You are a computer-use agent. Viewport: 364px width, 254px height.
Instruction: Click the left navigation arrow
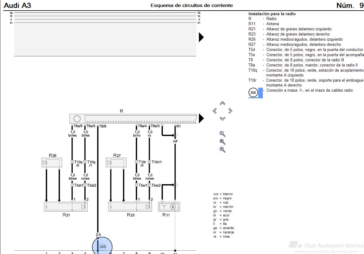tap(215, 111)
